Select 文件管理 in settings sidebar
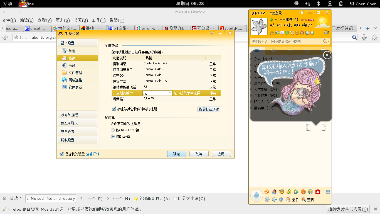The width and height of the screenshot is (380, 214). pos(77,73)
